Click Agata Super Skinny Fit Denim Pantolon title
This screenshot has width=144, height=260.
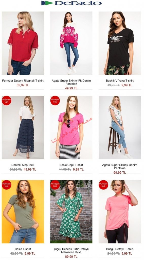tap(71, 82)
